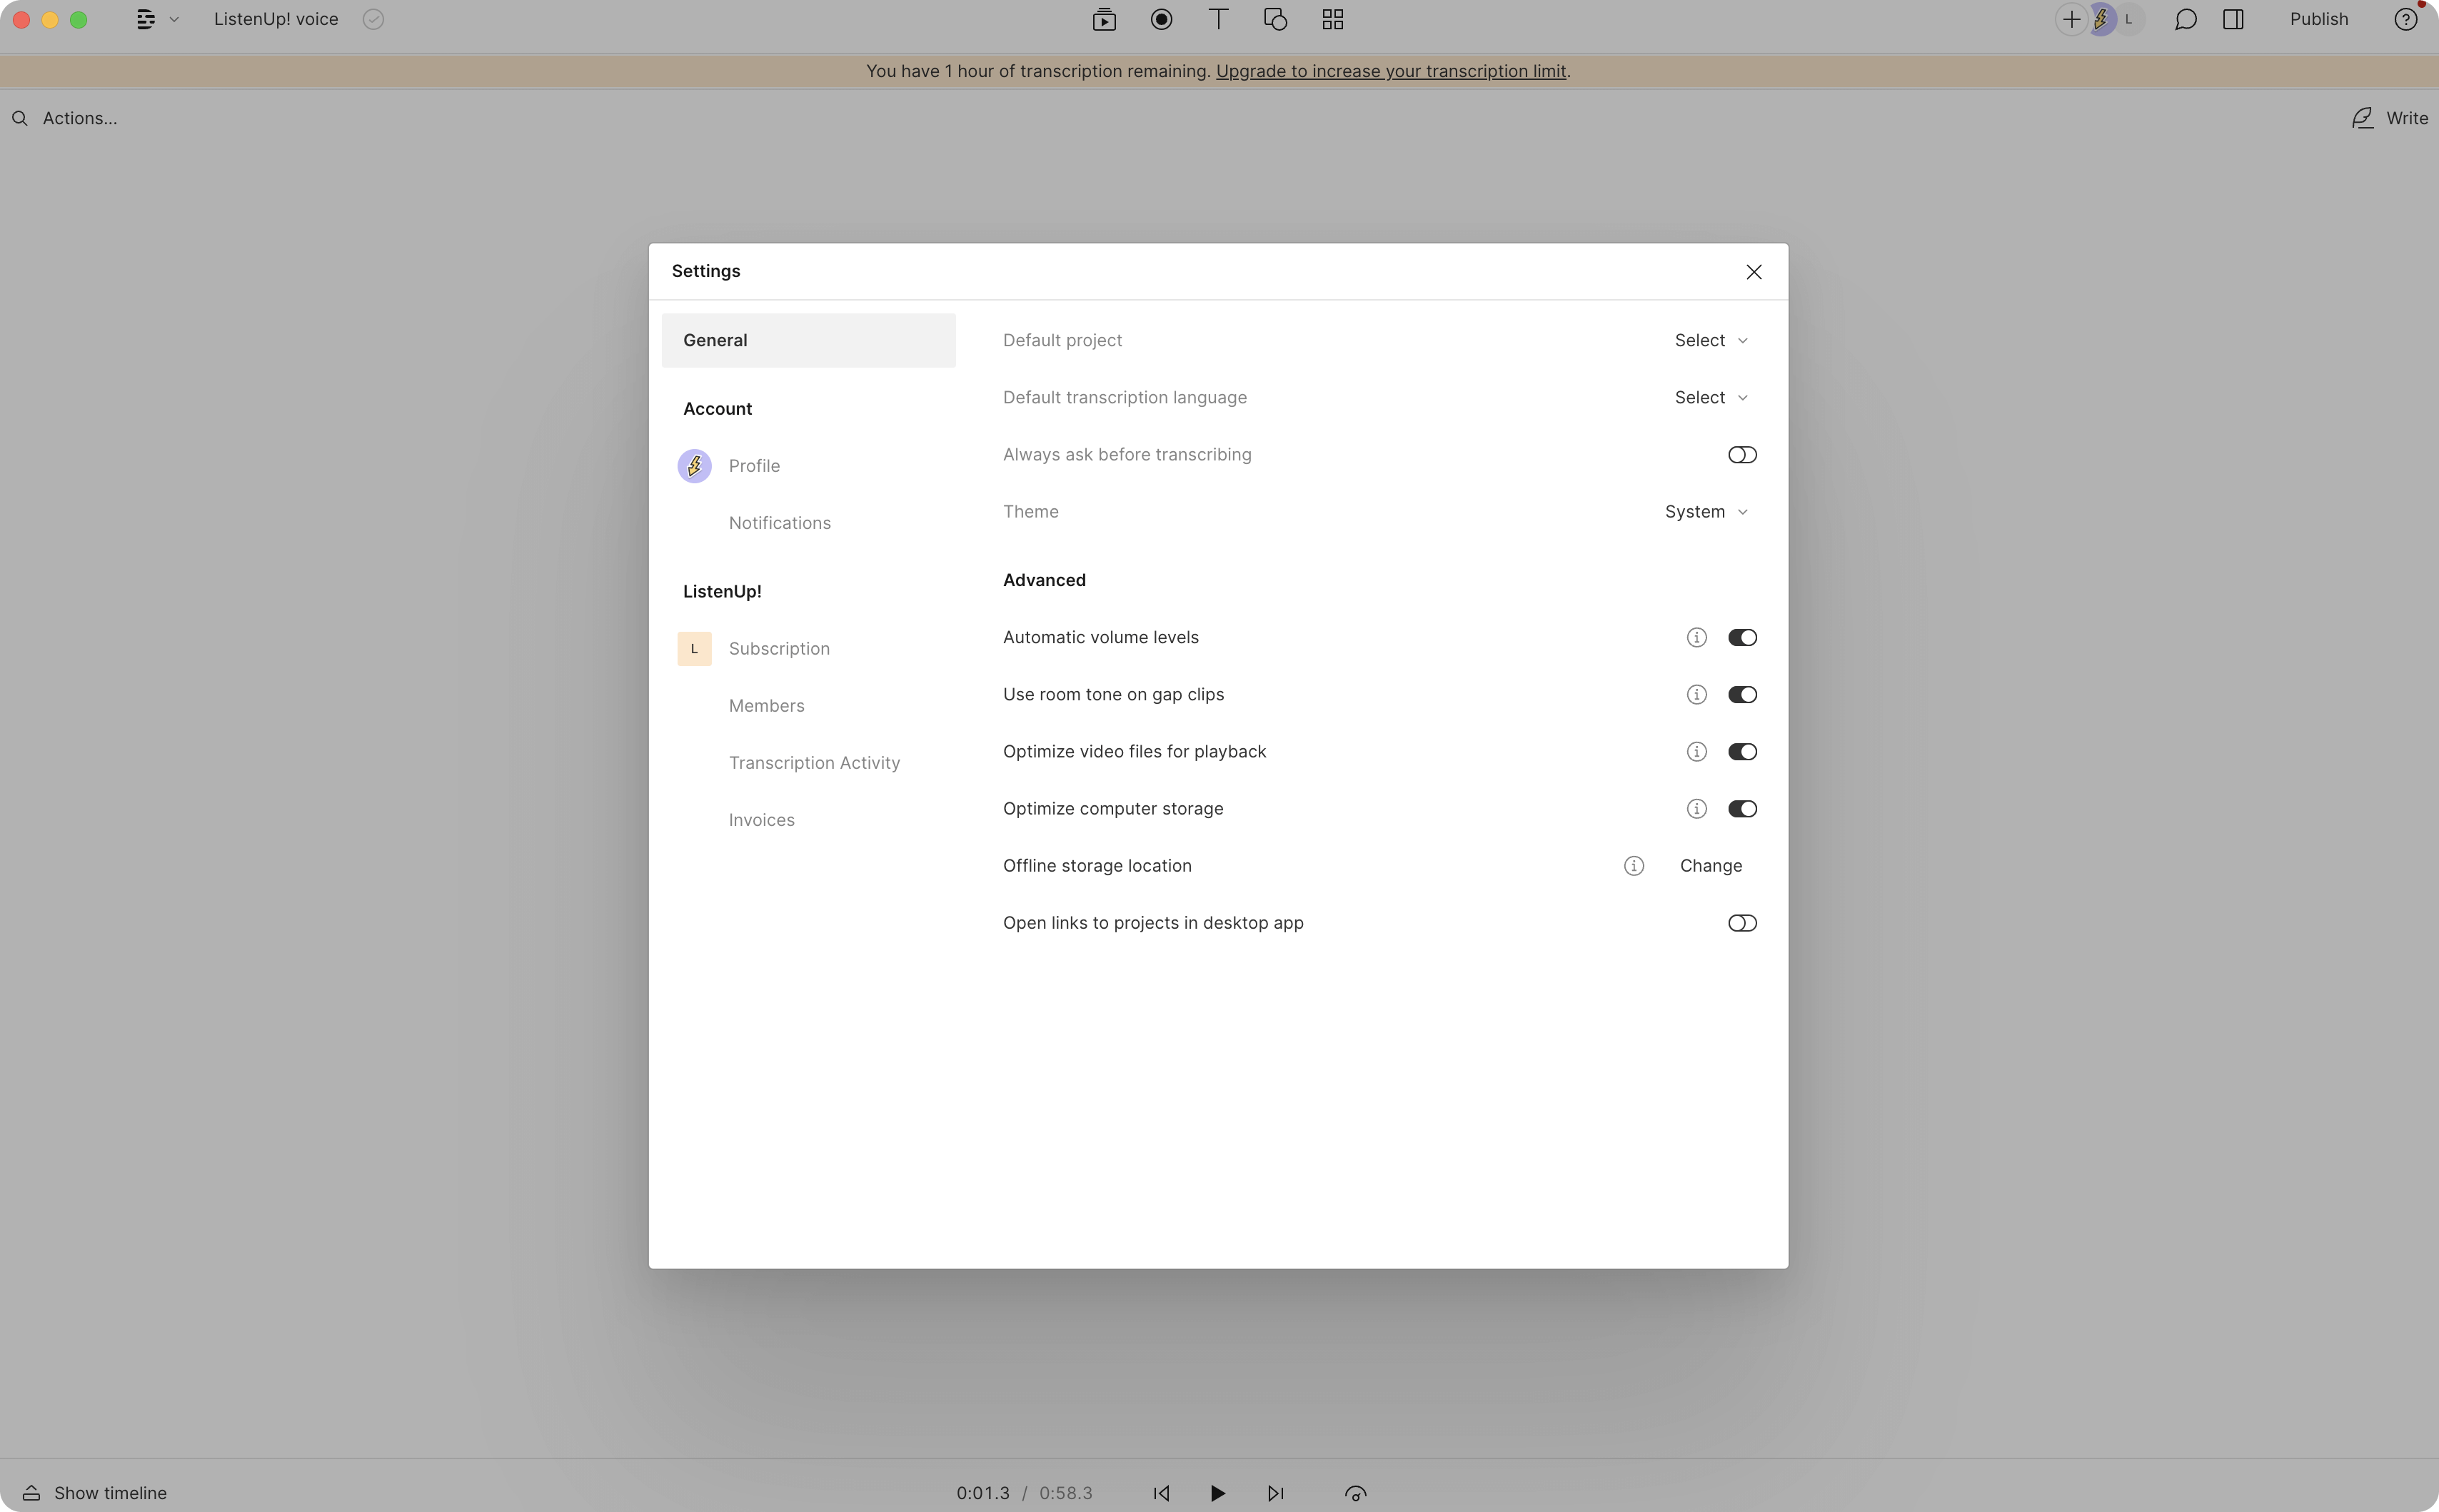The image size is (2439, 1512).
Task: Click the L workspace icon beside Subscription
Action: tap(694, 649)
